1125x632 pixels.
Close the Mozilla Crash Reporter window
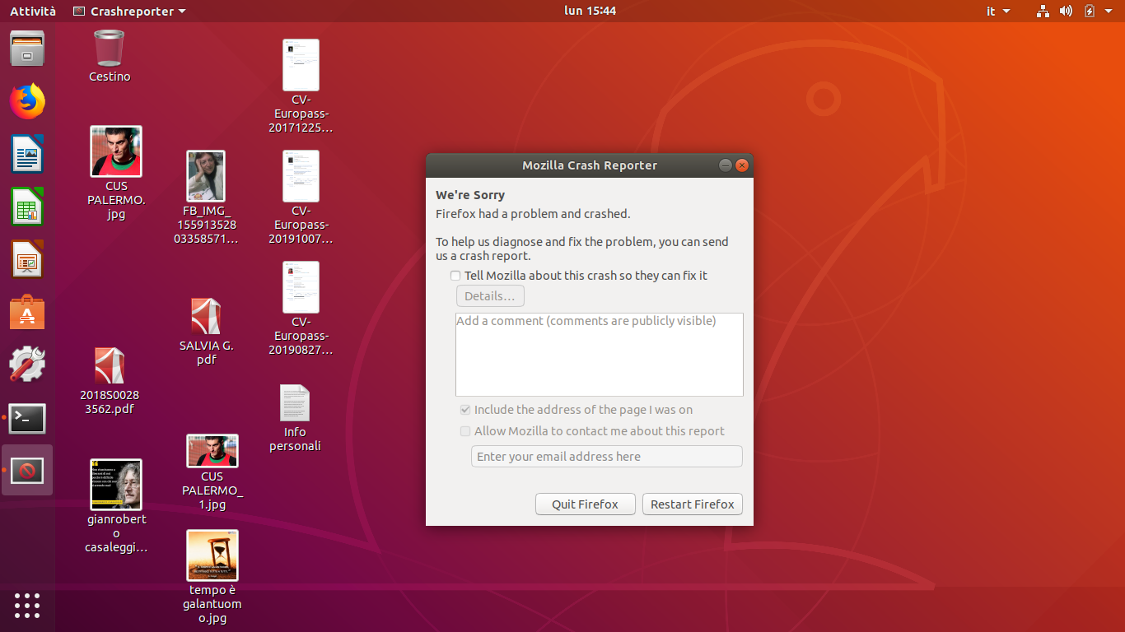[x=742, y=165]
